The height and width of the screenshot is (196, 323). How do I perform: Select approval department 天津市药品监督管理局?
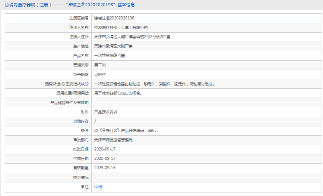113,140
